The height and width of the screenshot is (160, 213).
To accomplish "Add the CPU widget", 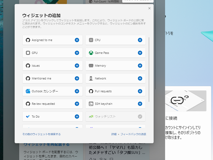I will tap(140, 40).
